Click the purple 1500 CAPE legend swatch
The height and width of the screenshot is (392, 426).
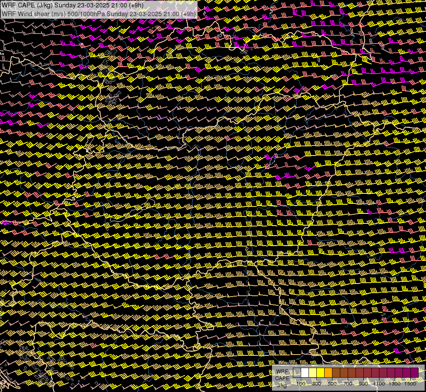click(415, 373)
